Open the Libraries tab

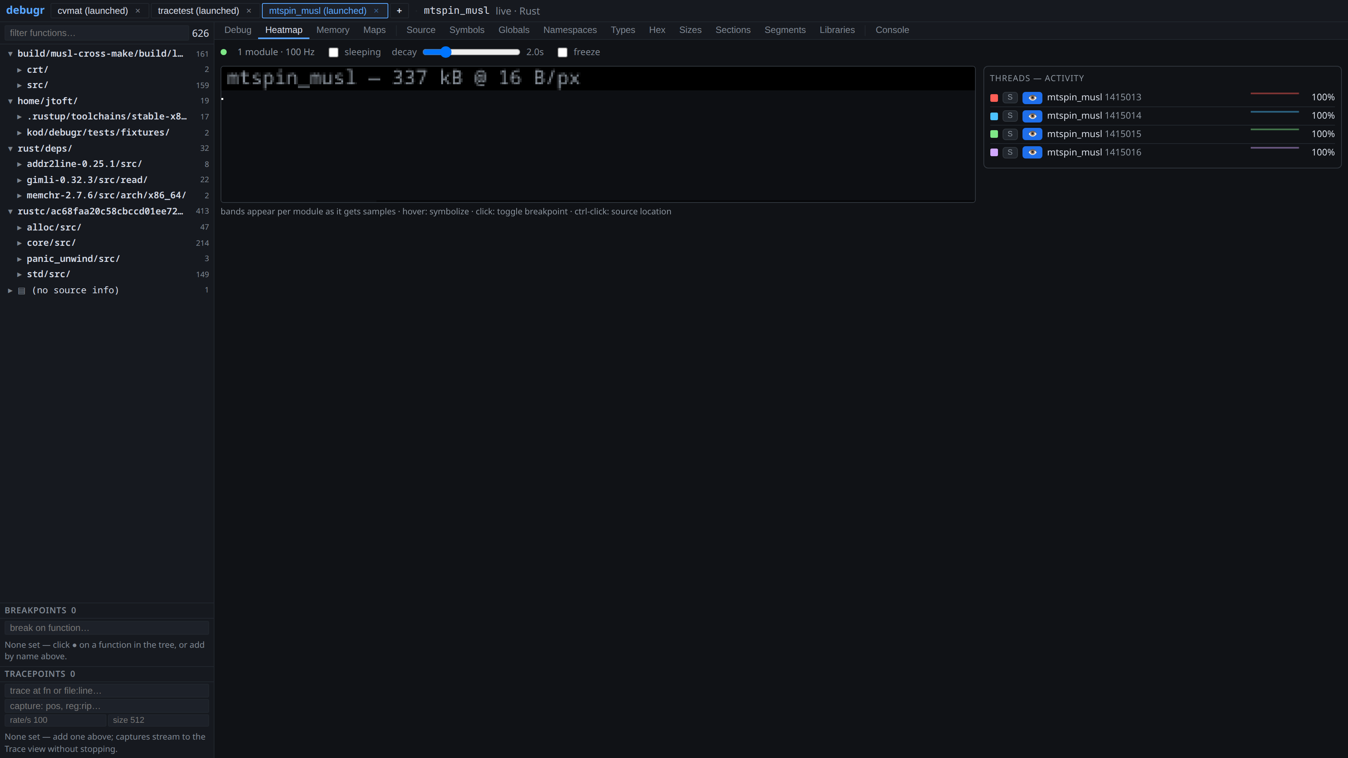[x=837, y=30]
